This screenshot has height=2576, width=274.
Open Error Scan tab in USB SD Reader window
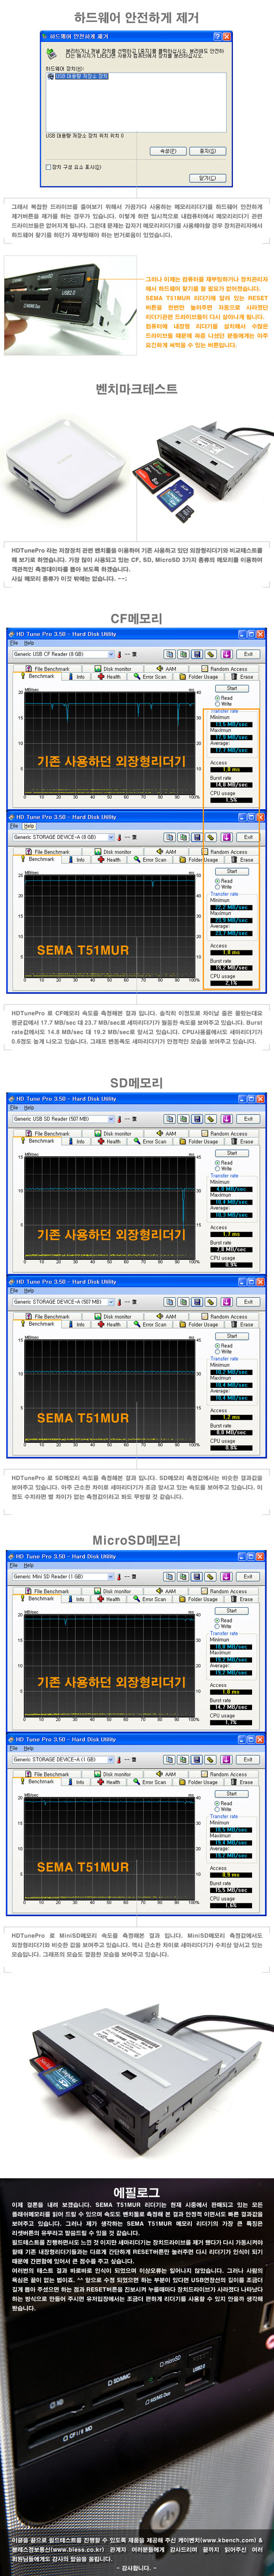152,1141
